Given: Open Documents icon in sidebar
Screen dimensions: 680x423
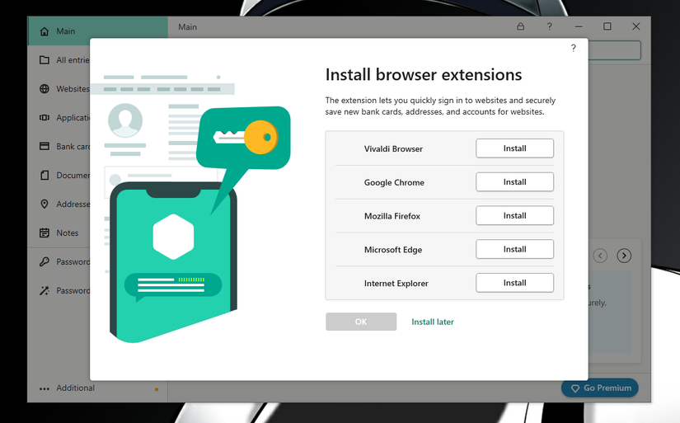Looking at the screenshot, I should [x=45, y=176].
